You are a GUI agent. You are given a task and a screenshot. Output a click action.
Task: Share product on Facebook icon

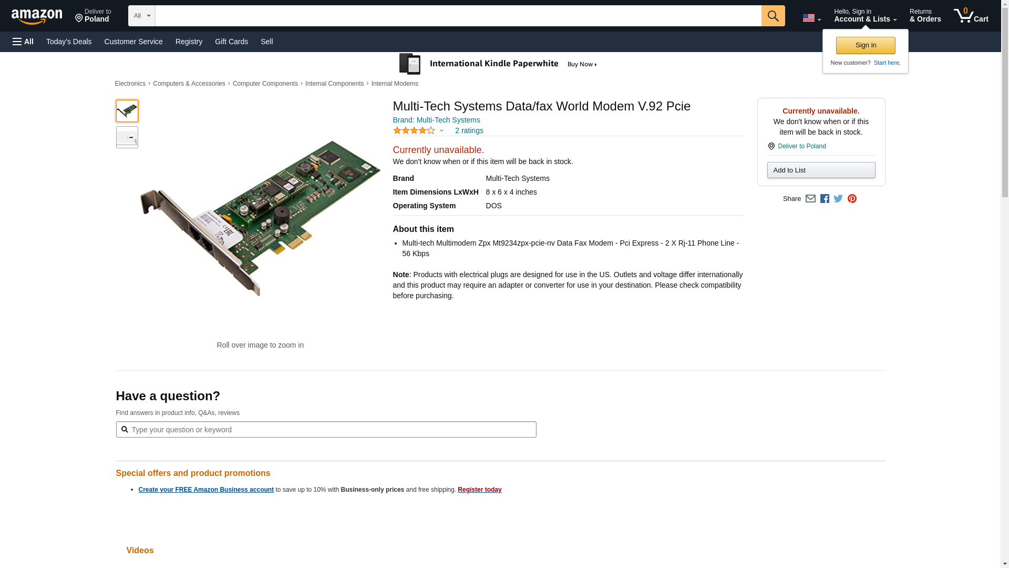pos(825,199)
